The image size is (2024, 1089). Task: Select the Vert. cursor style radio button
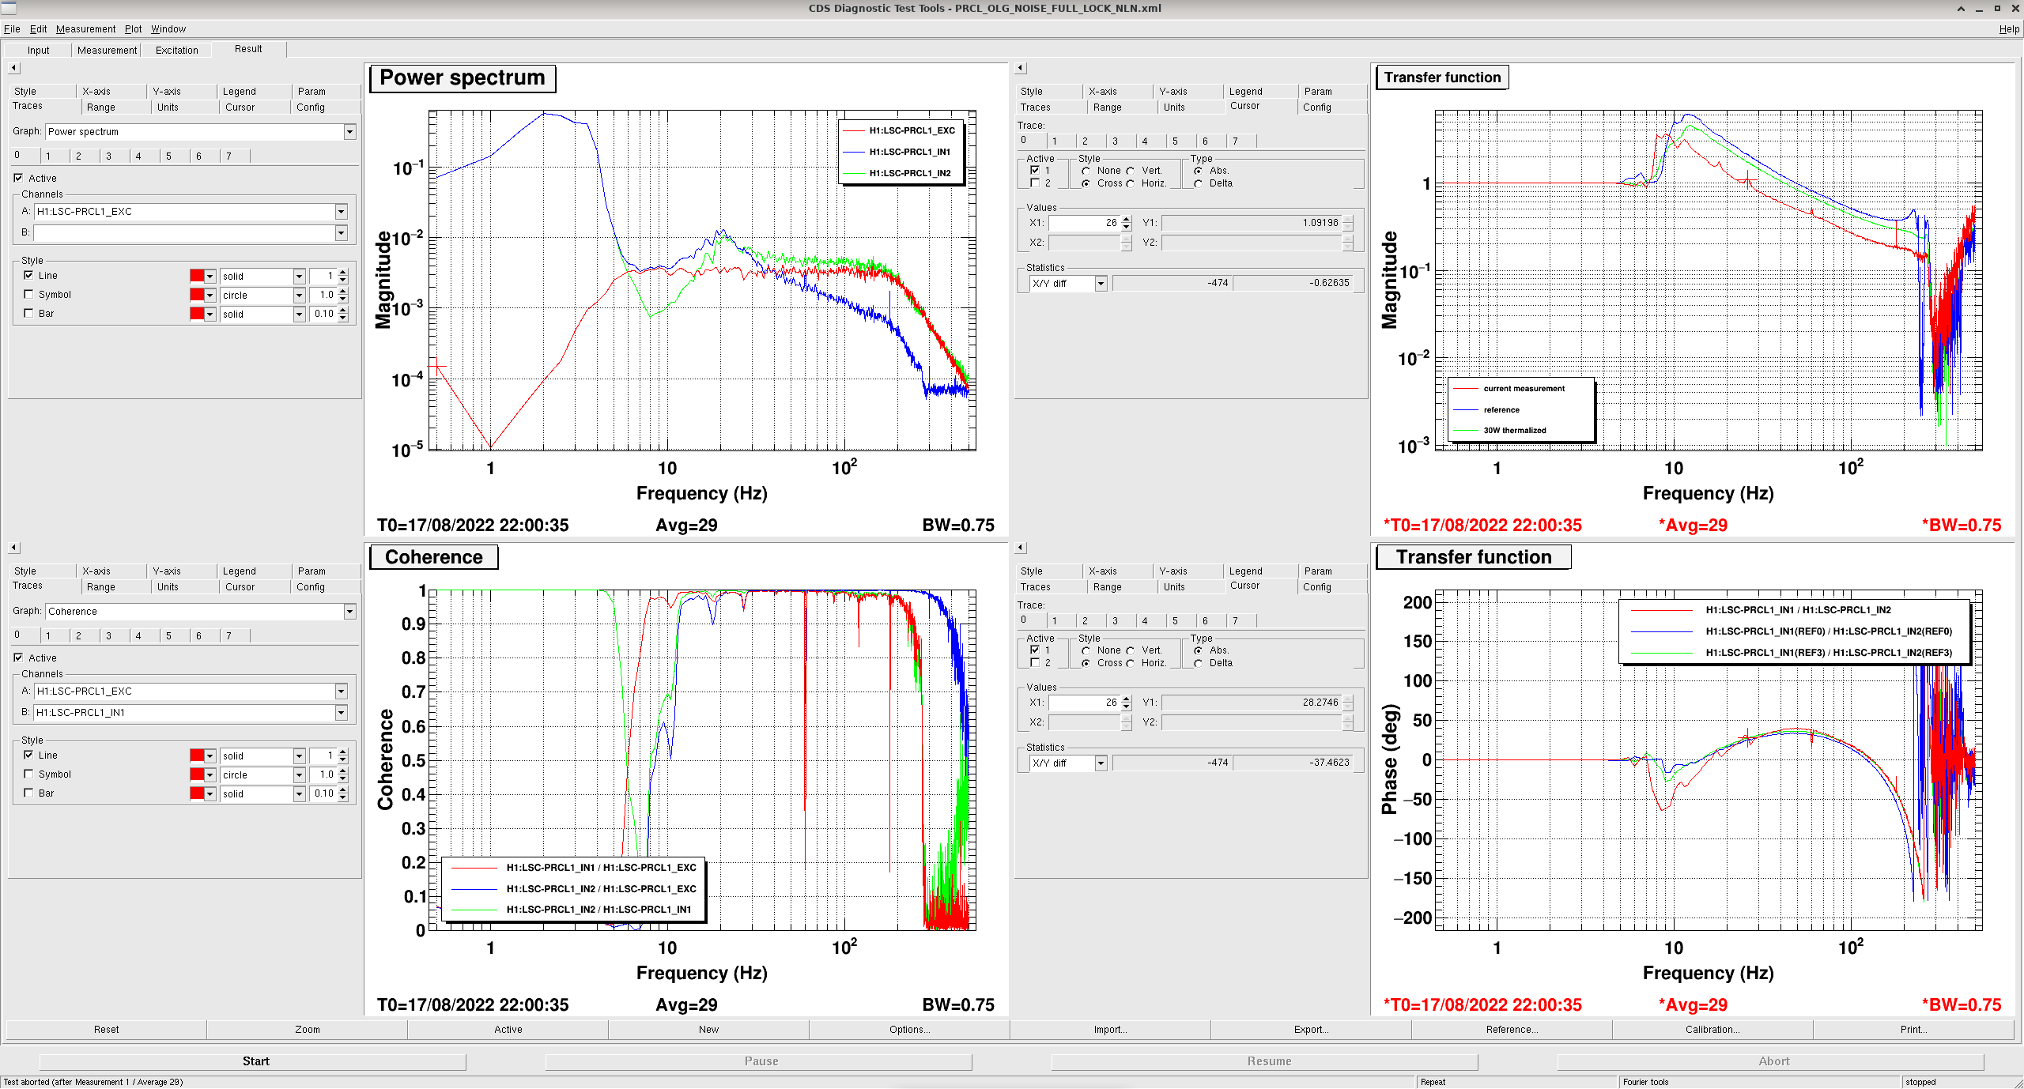(x=1131, y=171)
